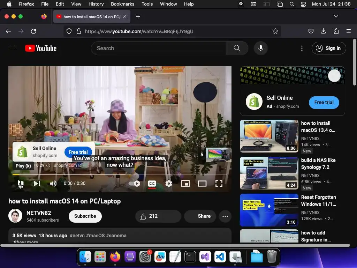This screenshot has width=357, height=268.
Task: Click Free trial in sidebar ad
Action: point(324,103)
